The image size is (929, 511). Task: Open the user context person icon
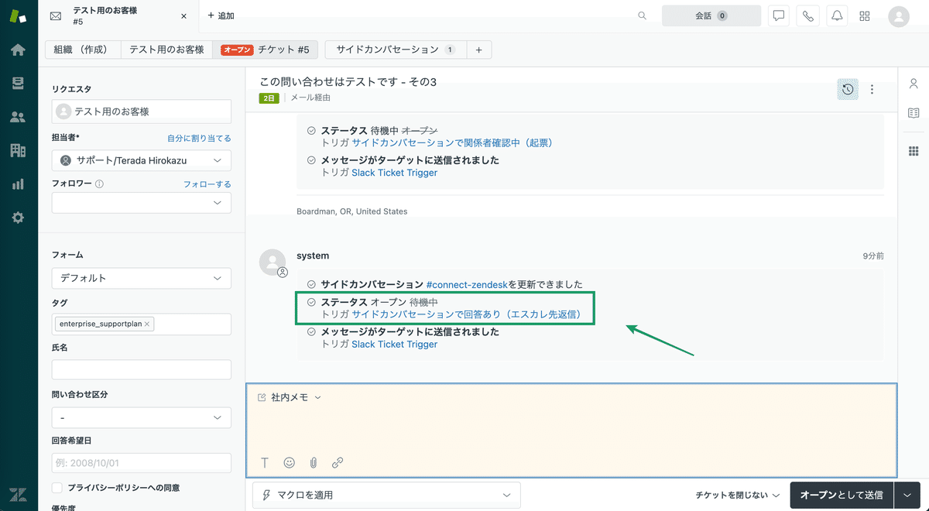[x=914, y=84]
